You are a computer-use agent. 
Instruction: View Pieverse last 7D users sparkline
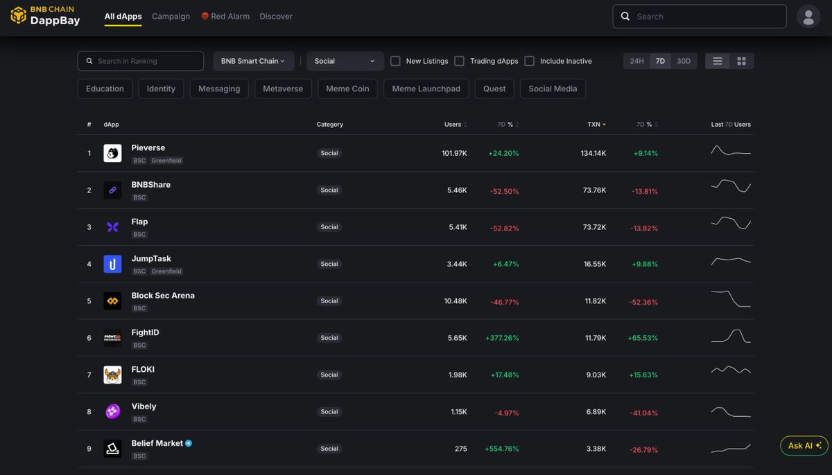731,151
